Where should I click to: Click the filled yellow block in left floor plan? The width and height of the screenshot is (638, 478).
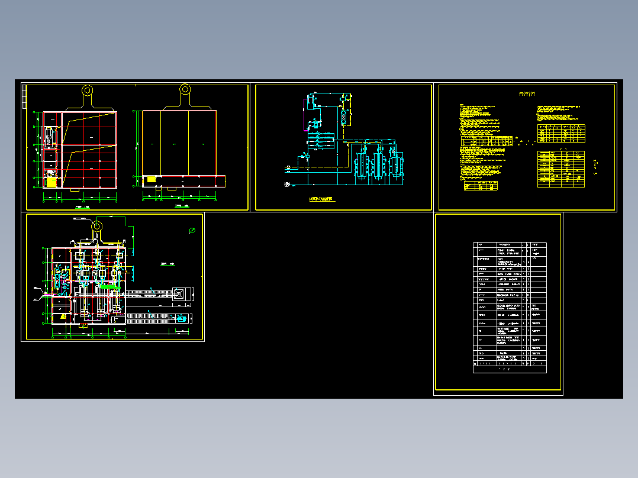[x=51, y=182]
